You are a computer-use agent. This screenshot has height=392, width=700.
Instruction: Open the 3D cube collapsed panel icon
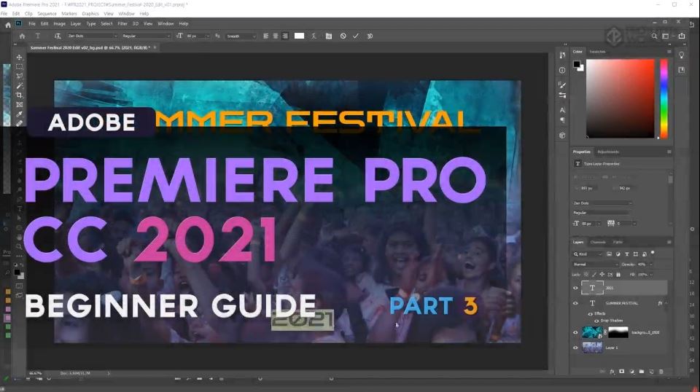(562, 135)
